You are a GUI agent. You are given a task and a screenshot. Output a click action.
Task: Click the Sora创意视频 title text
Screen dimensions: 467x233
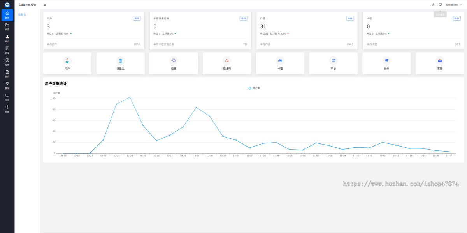[27, 5]
